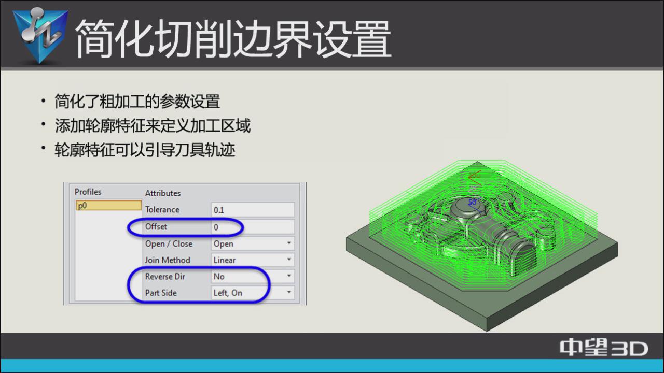This screenshot has height=373, width=664.
Task: Open the Reverse Dir dropdown showing No
Action: (289, 277)
